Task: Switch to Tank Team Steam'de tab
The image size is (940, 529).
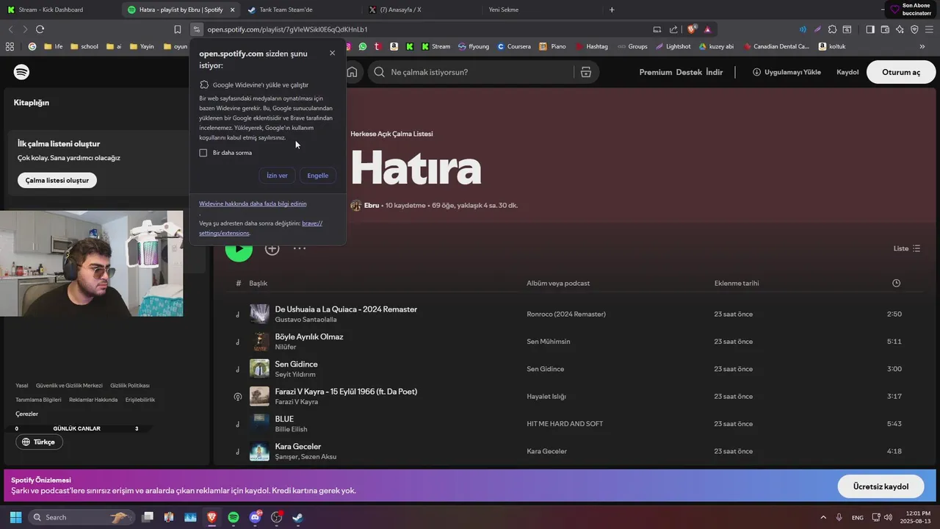Action: point(301,10)
